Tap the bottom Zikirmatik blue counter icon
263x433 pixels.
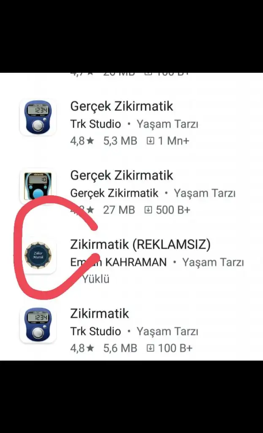point(38,324)
